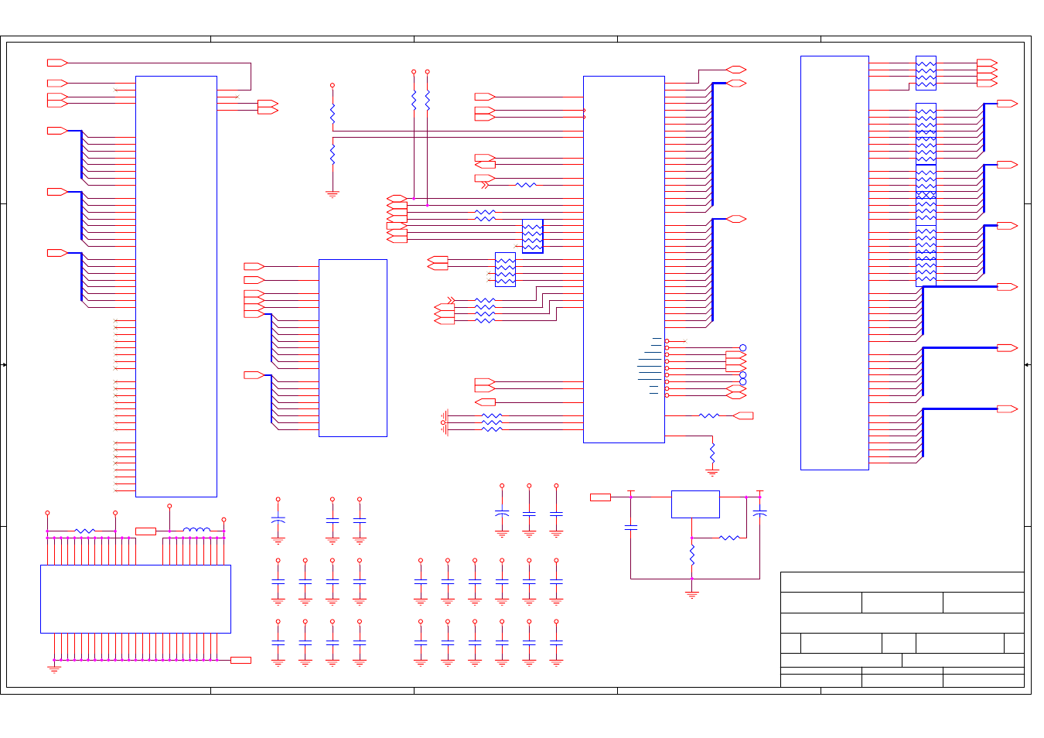Click the ground symbol at the connector's bottom-left corner
The width and height of the screenshot is (1044, 738).
pyautogui.click(x=54, y=669)
